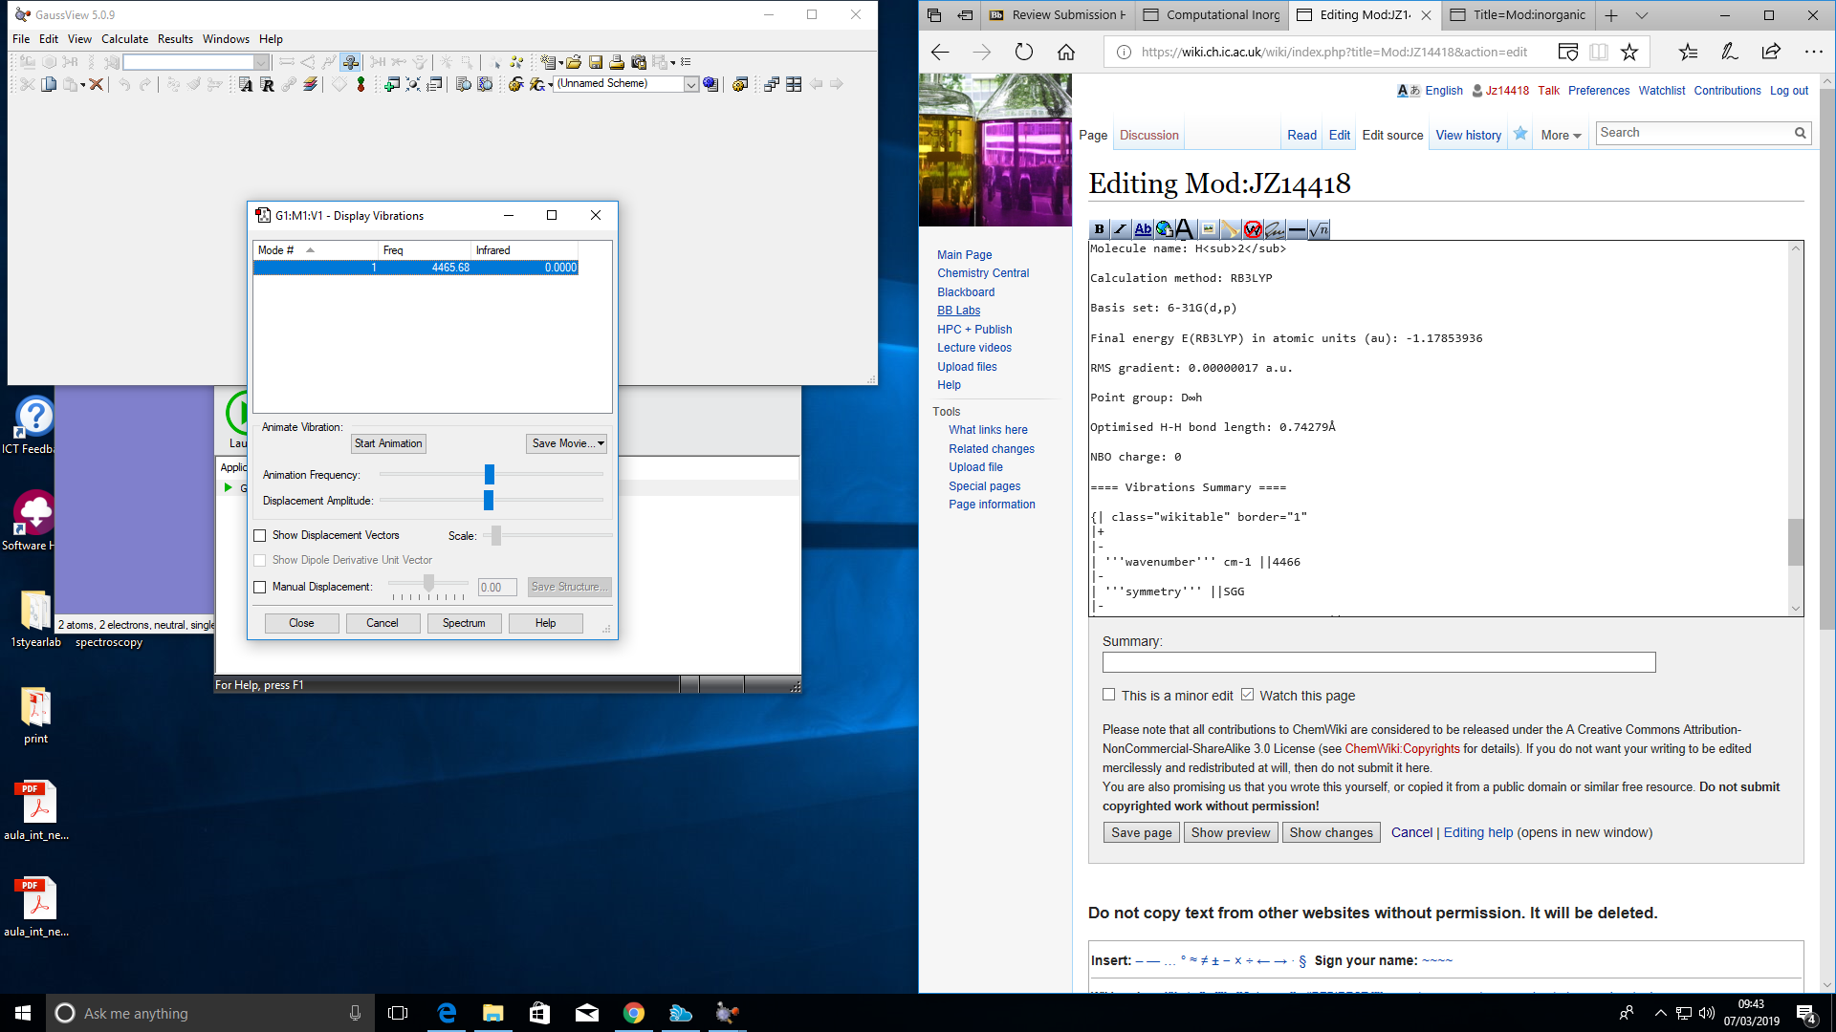1836x1032 pixels.
Task: Click the signature icon in wiki toolbar
Action: pyautogui.click(x=1275, y=229)
